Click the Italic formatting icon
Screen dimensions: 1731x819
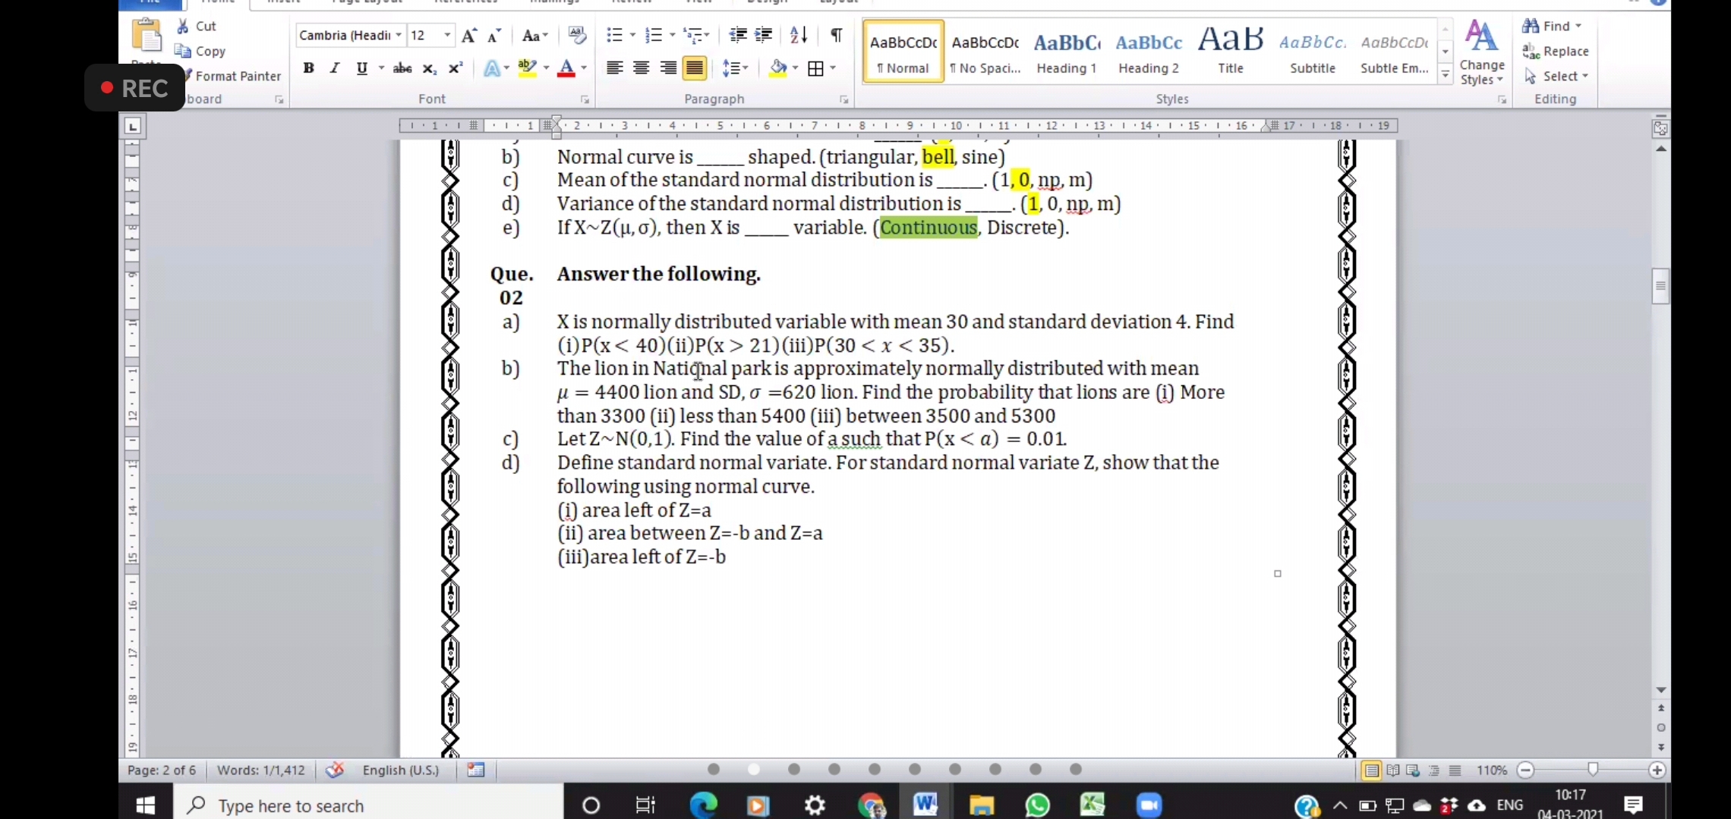(334, 68)
